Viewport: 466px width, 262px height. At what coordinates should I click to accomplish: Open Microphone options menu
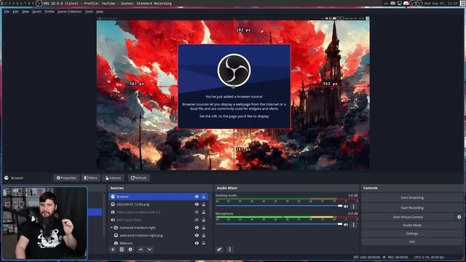(x=353, y=225)
